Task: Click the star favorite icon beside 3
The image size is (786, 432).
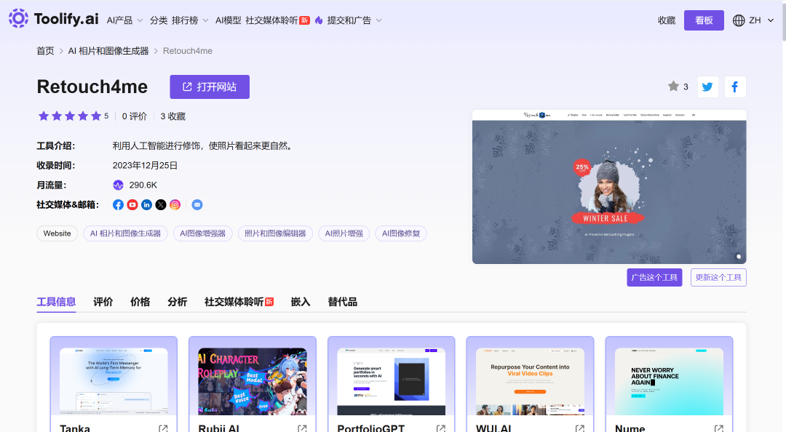Action: [x=673, y=87]
